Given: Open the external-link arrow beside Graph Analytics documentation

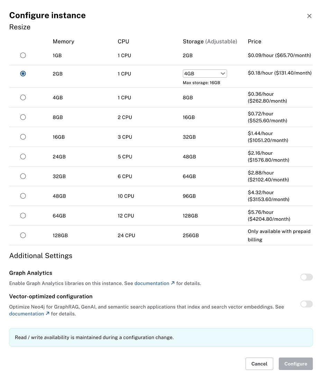Looking at the screenshot, I should (172, 283).
